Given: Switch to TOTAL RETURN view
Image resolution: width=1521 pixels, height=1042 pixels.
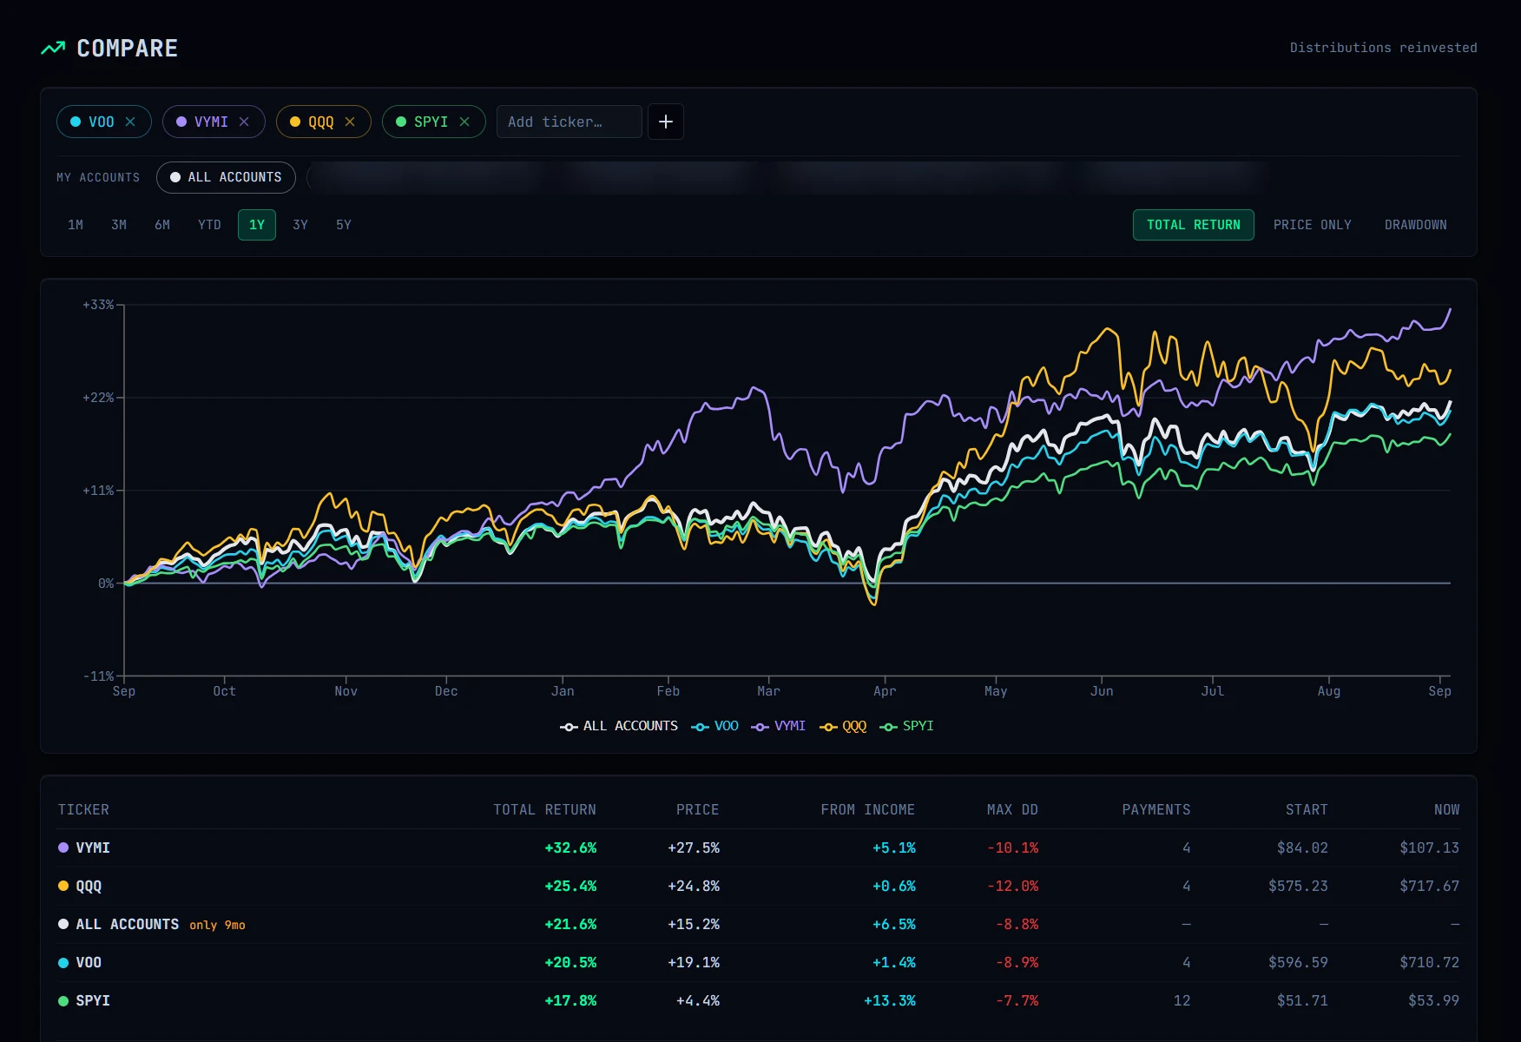Looking at the screenshot, I should (x=1194, y=225).
